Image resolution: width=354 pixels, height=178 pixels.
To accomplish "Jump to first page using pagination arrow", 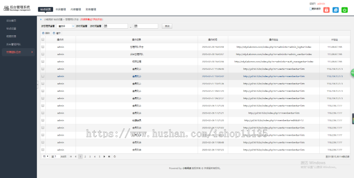I will tap(71, 156).
